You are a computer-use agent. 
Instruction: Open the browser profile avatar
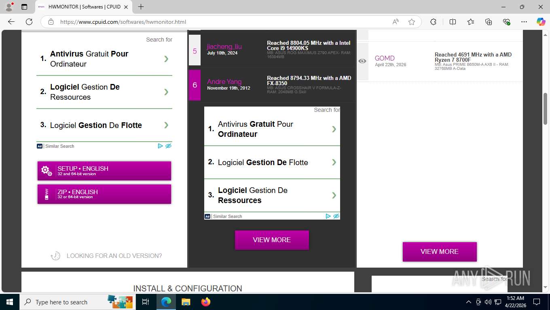9,7
